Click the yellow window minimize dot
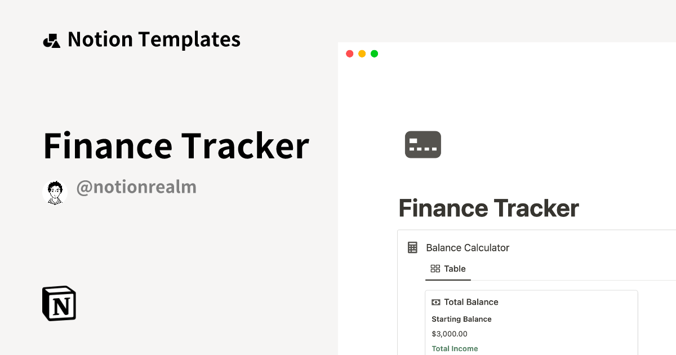The height and width of the screenshot is (355, 676). click(x=362, y=54)
